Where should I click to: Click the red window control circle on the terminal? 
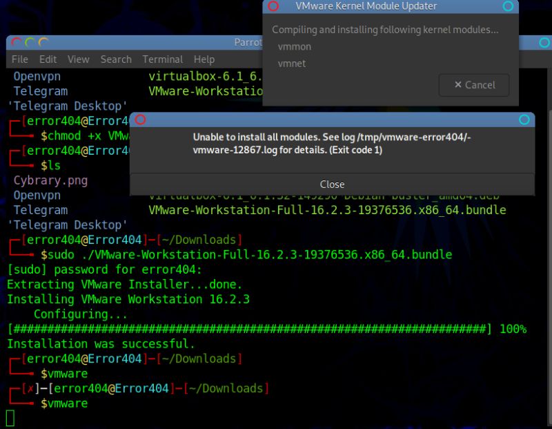(x=16, y=41)
